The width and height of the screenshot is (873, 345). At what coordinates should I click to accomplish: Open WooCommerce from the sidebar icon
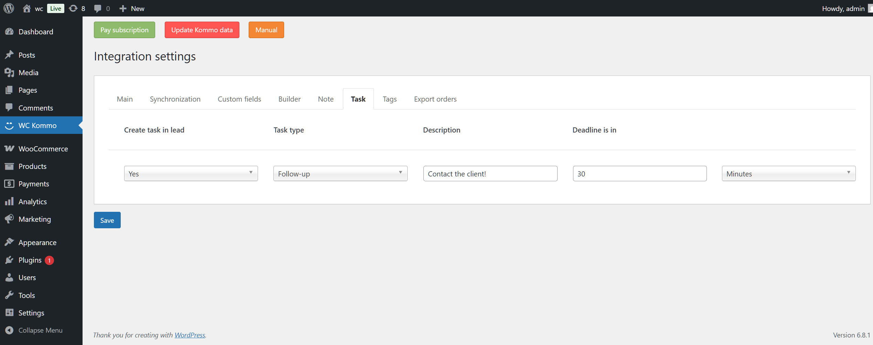pos(9,149)
